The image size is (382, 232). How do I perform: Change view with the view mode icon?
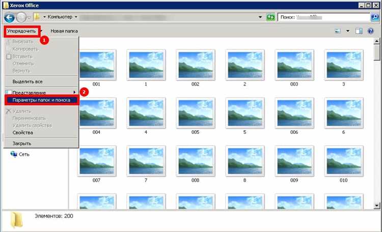[x=338, y=31]
